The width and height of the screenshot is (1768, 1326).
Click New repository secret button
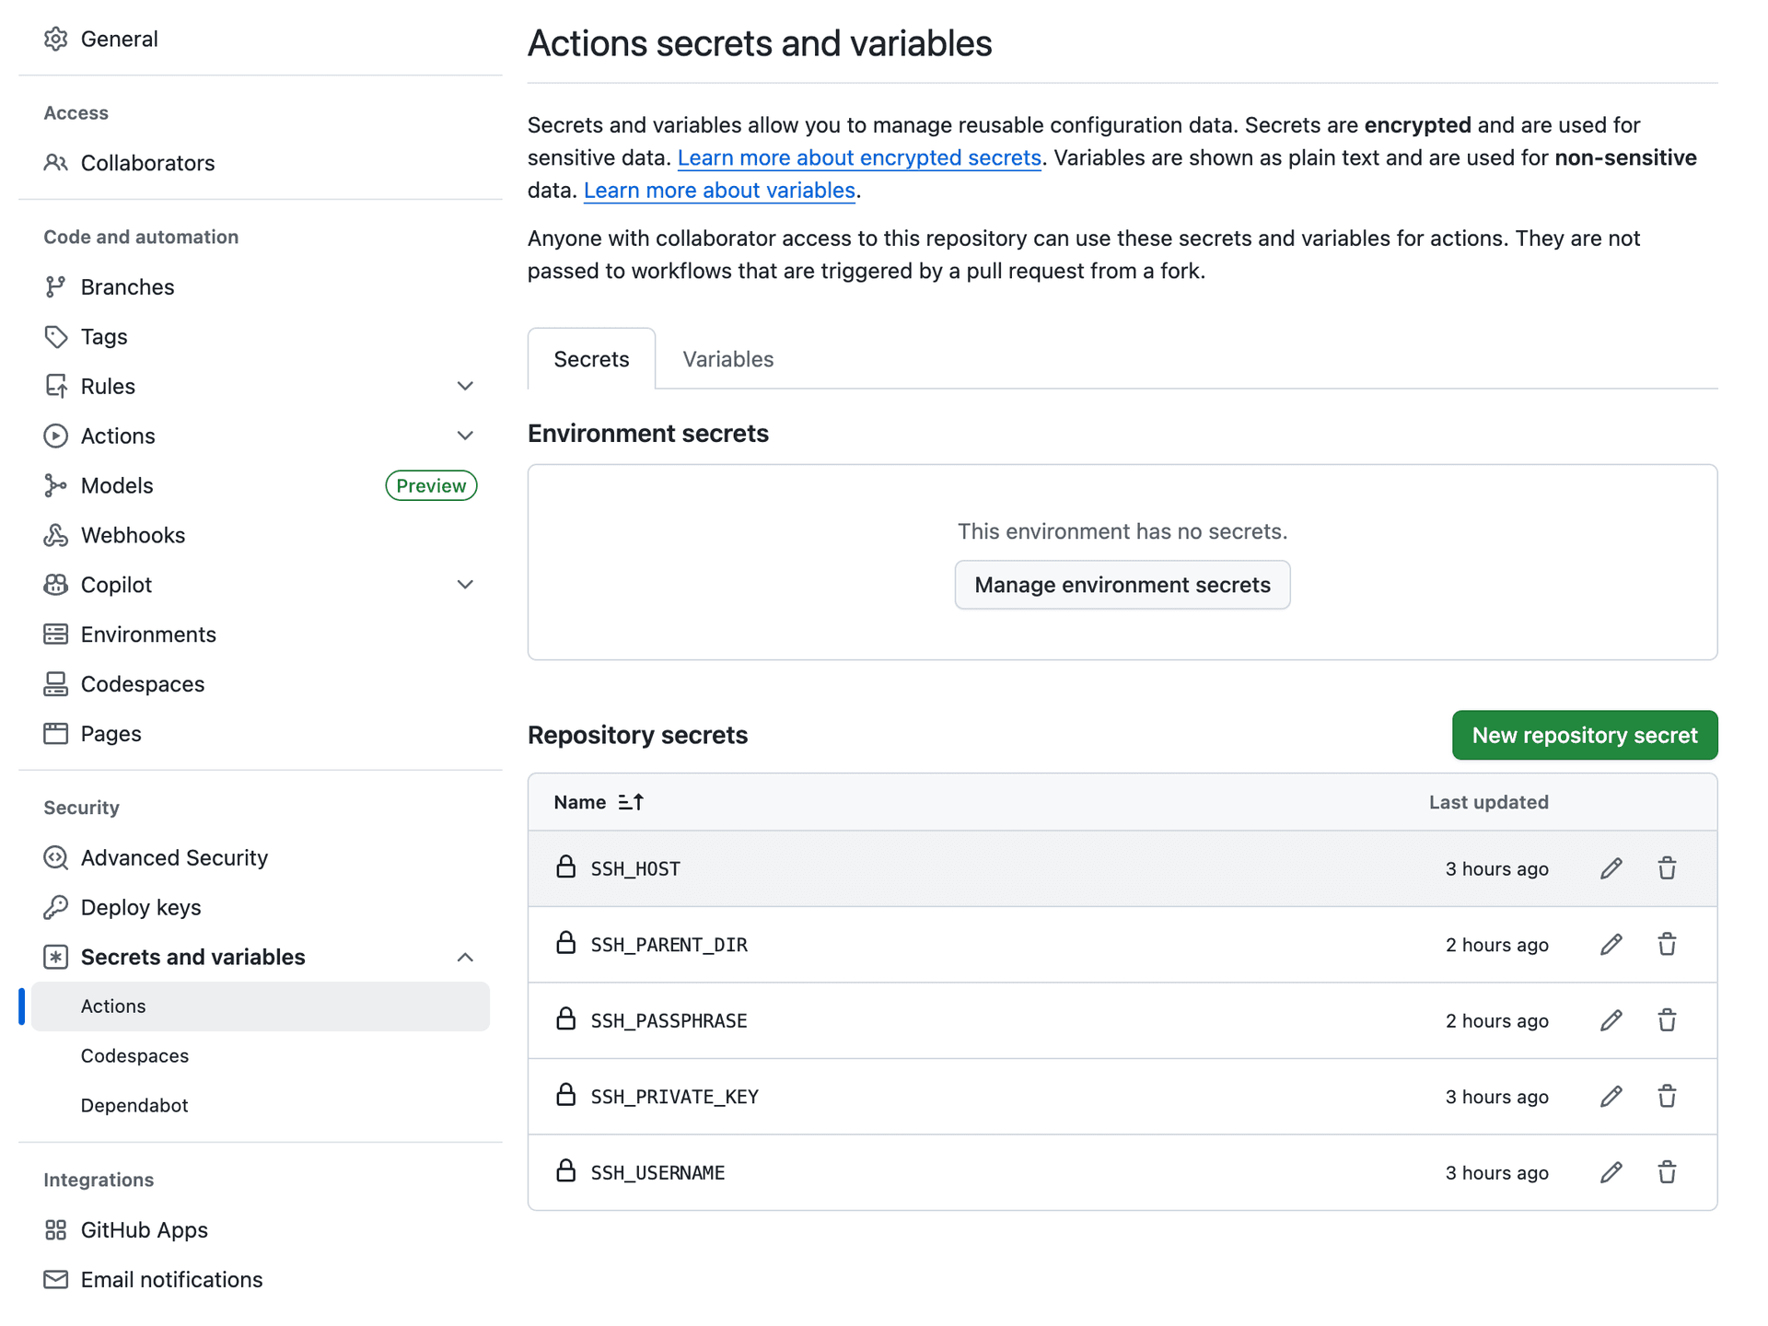1584,735
